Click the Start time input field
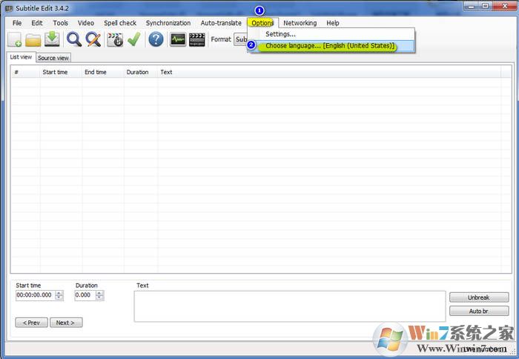The image size is (519, 359). coord(35,295)
